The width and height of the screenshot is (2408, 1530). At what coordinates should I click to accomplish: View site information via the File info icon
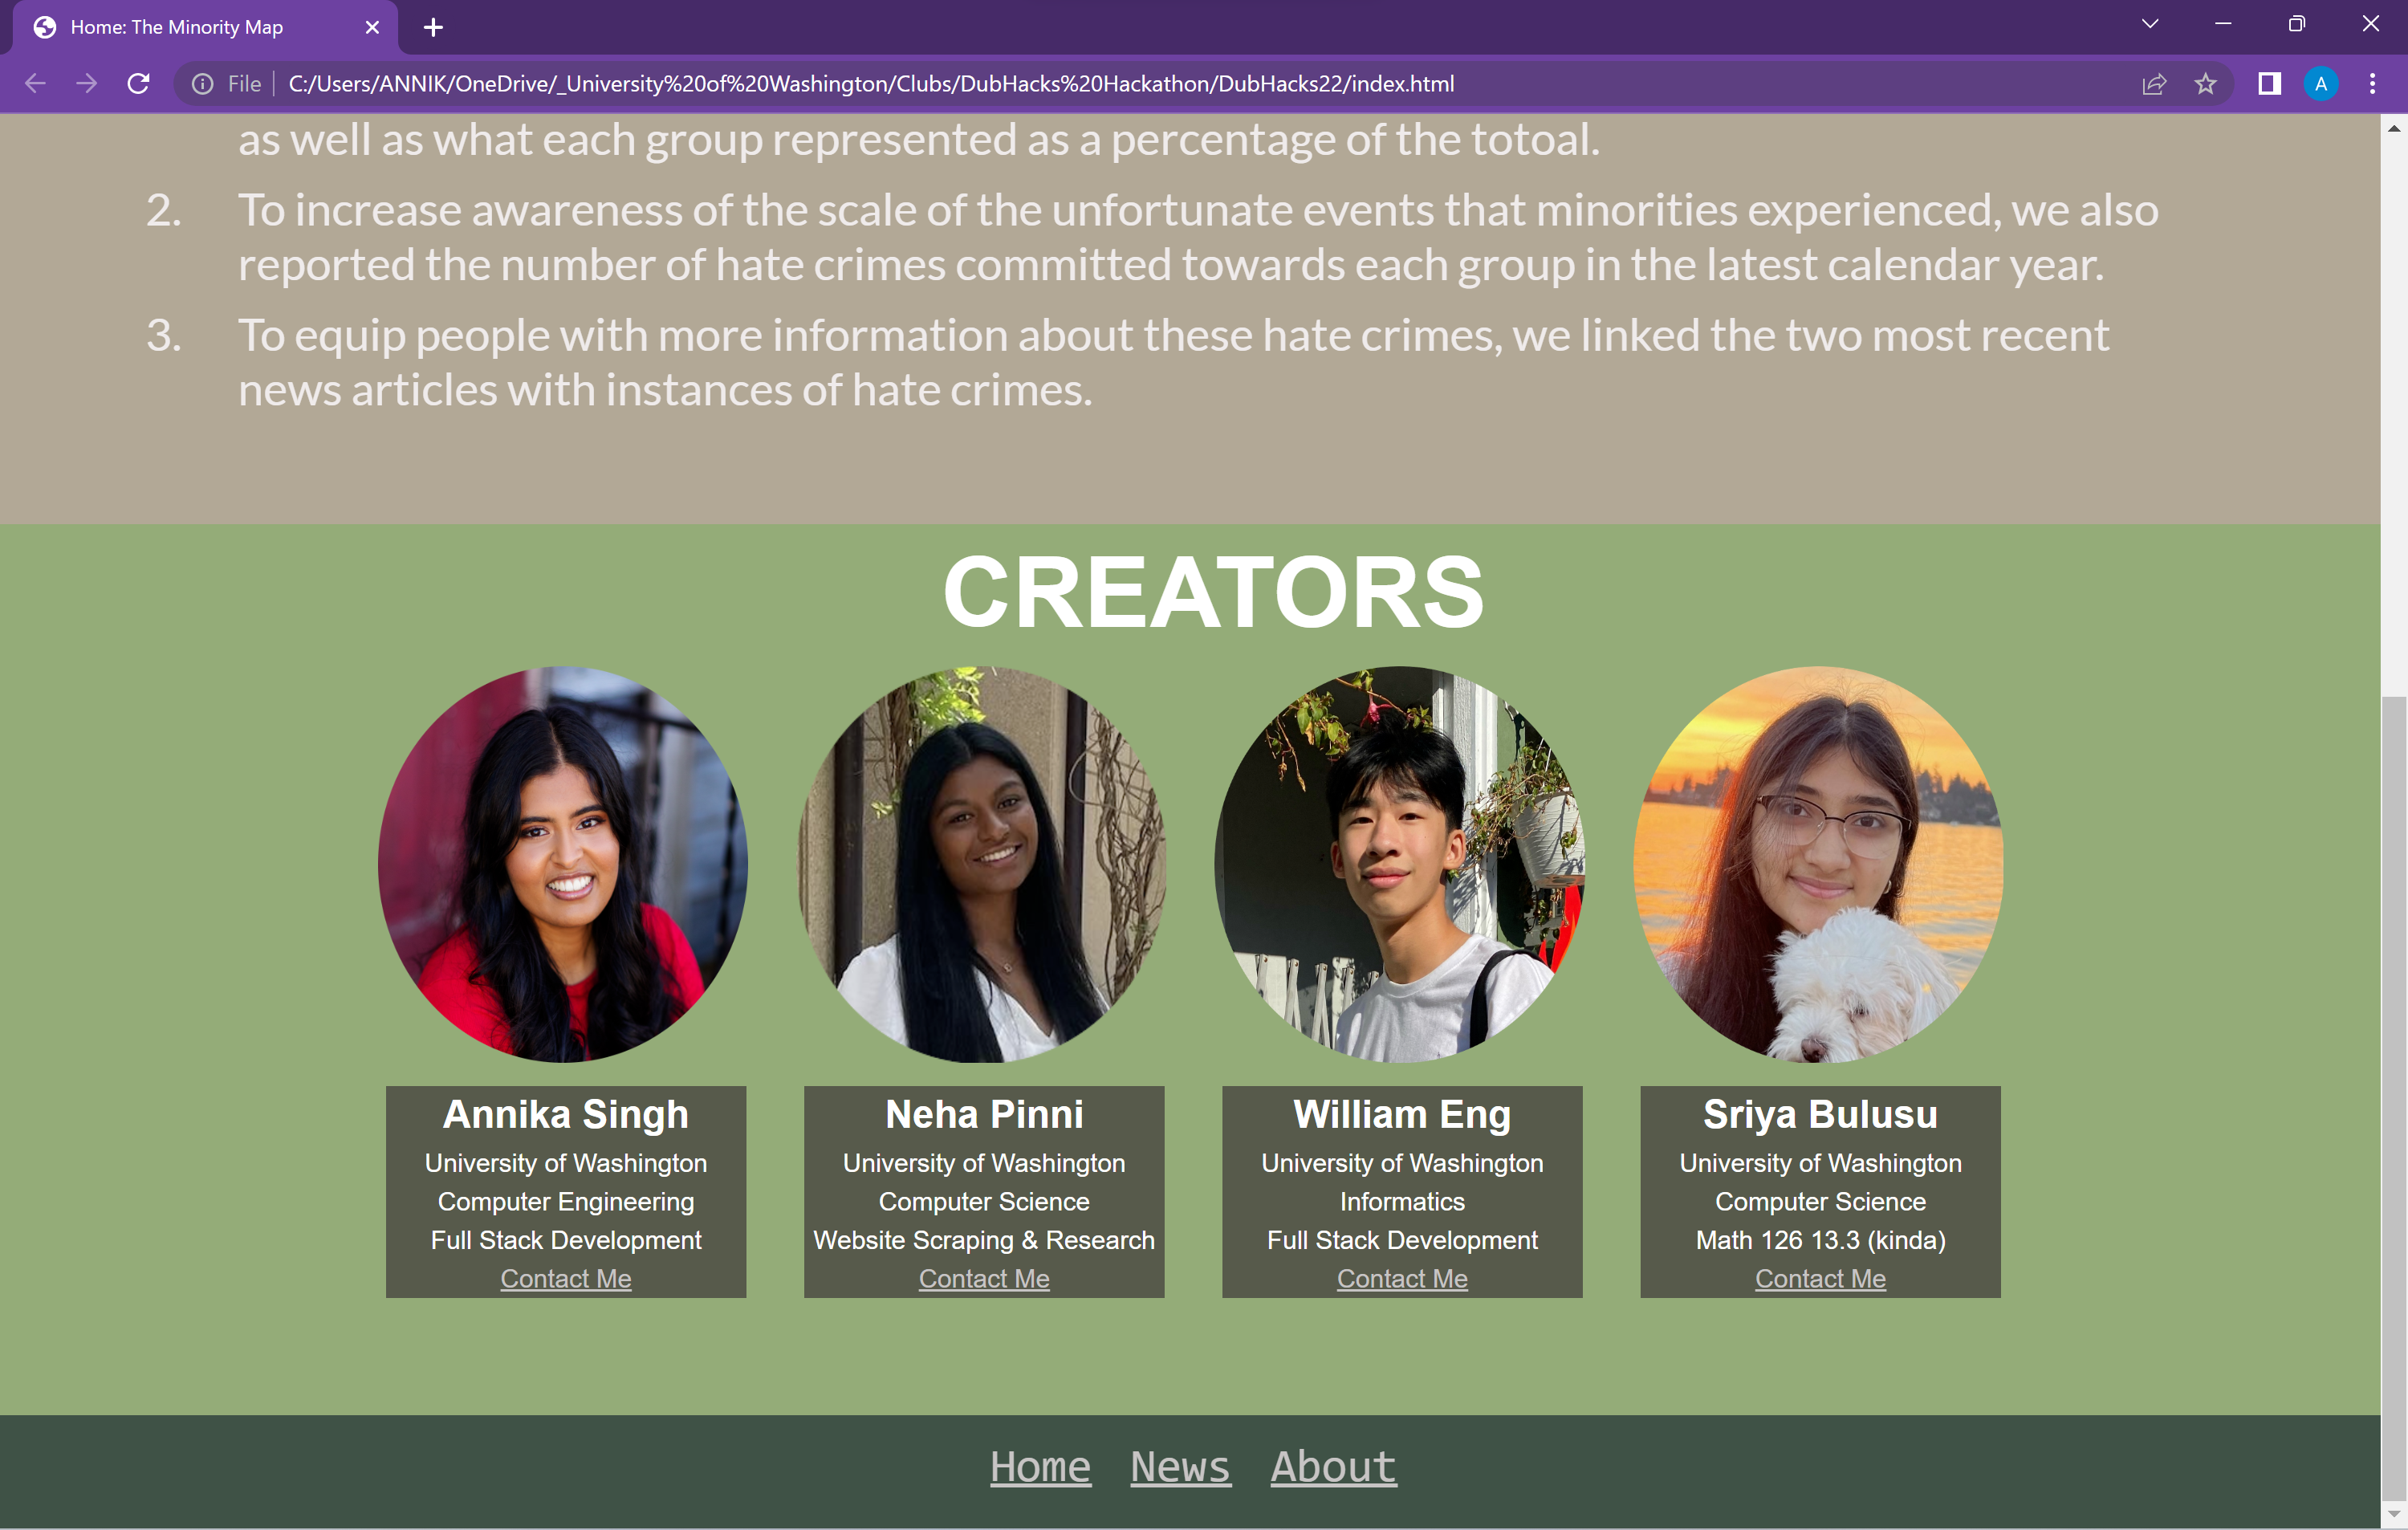(x=203, y=84)
